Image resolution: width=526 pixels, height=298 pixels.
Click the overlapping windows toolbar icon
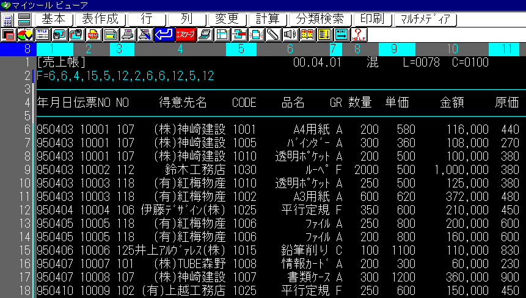[x=8, y=35]
